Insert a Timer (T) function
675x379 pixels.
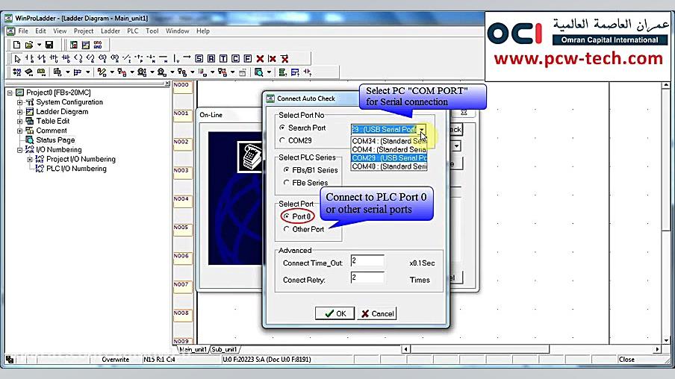point(223,58)
